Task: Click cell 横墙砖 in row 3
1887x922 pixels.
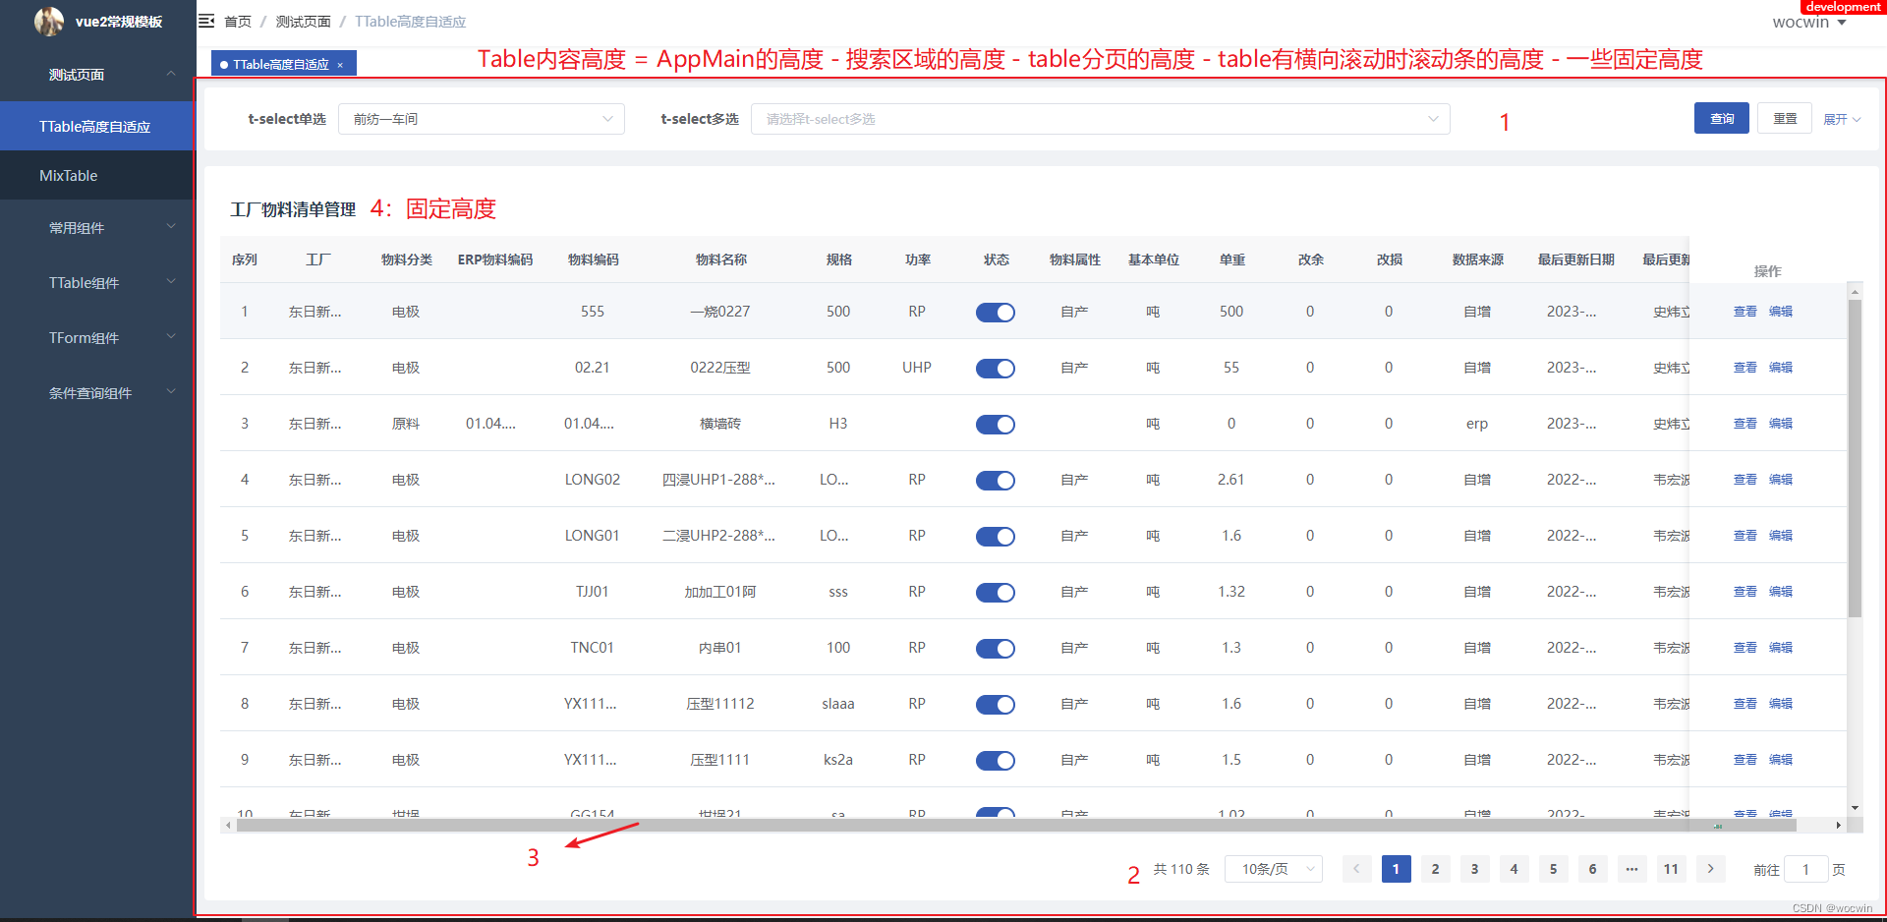Action: click(720, 424)
